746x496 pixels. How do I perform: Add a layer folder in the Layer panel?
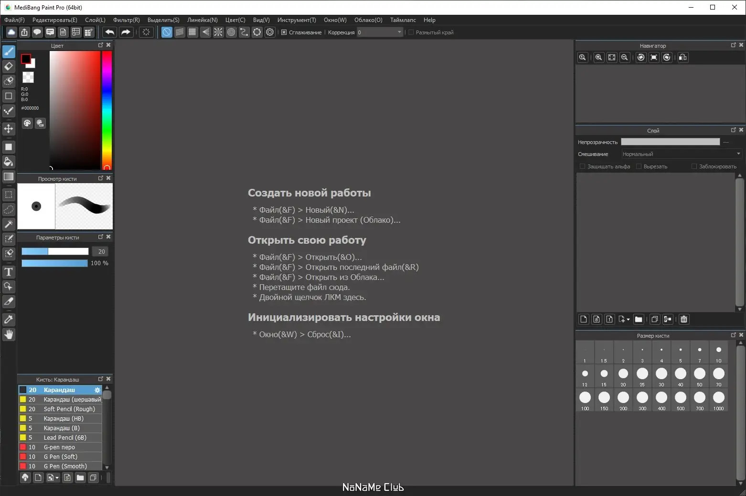tap(639, 319)
